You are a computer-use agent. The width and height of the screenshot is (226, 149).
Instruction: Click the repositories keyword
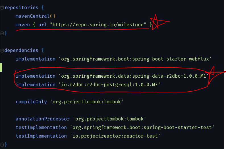click(21, 7)
